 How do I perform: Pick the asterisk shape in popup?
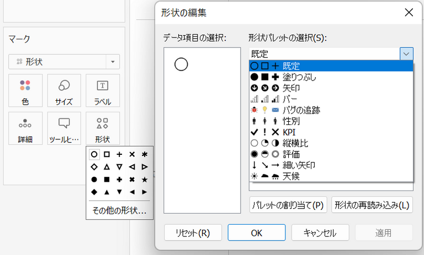click(145, 154)
